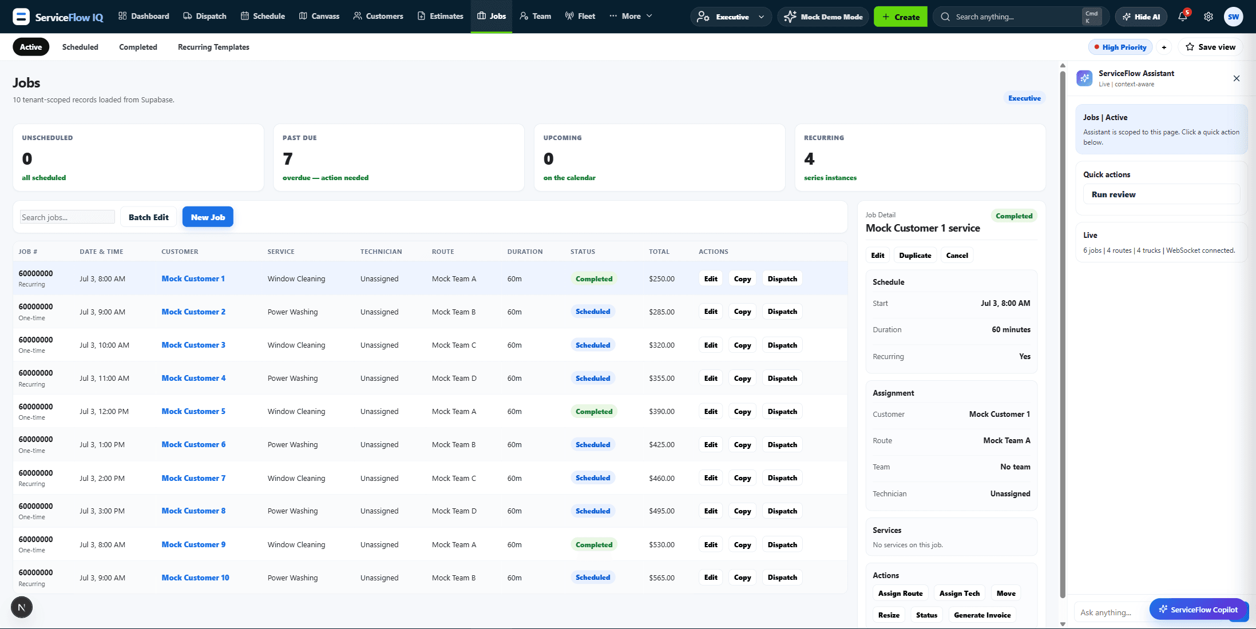
Task: Open the Customers page
Action: [378, 16]
